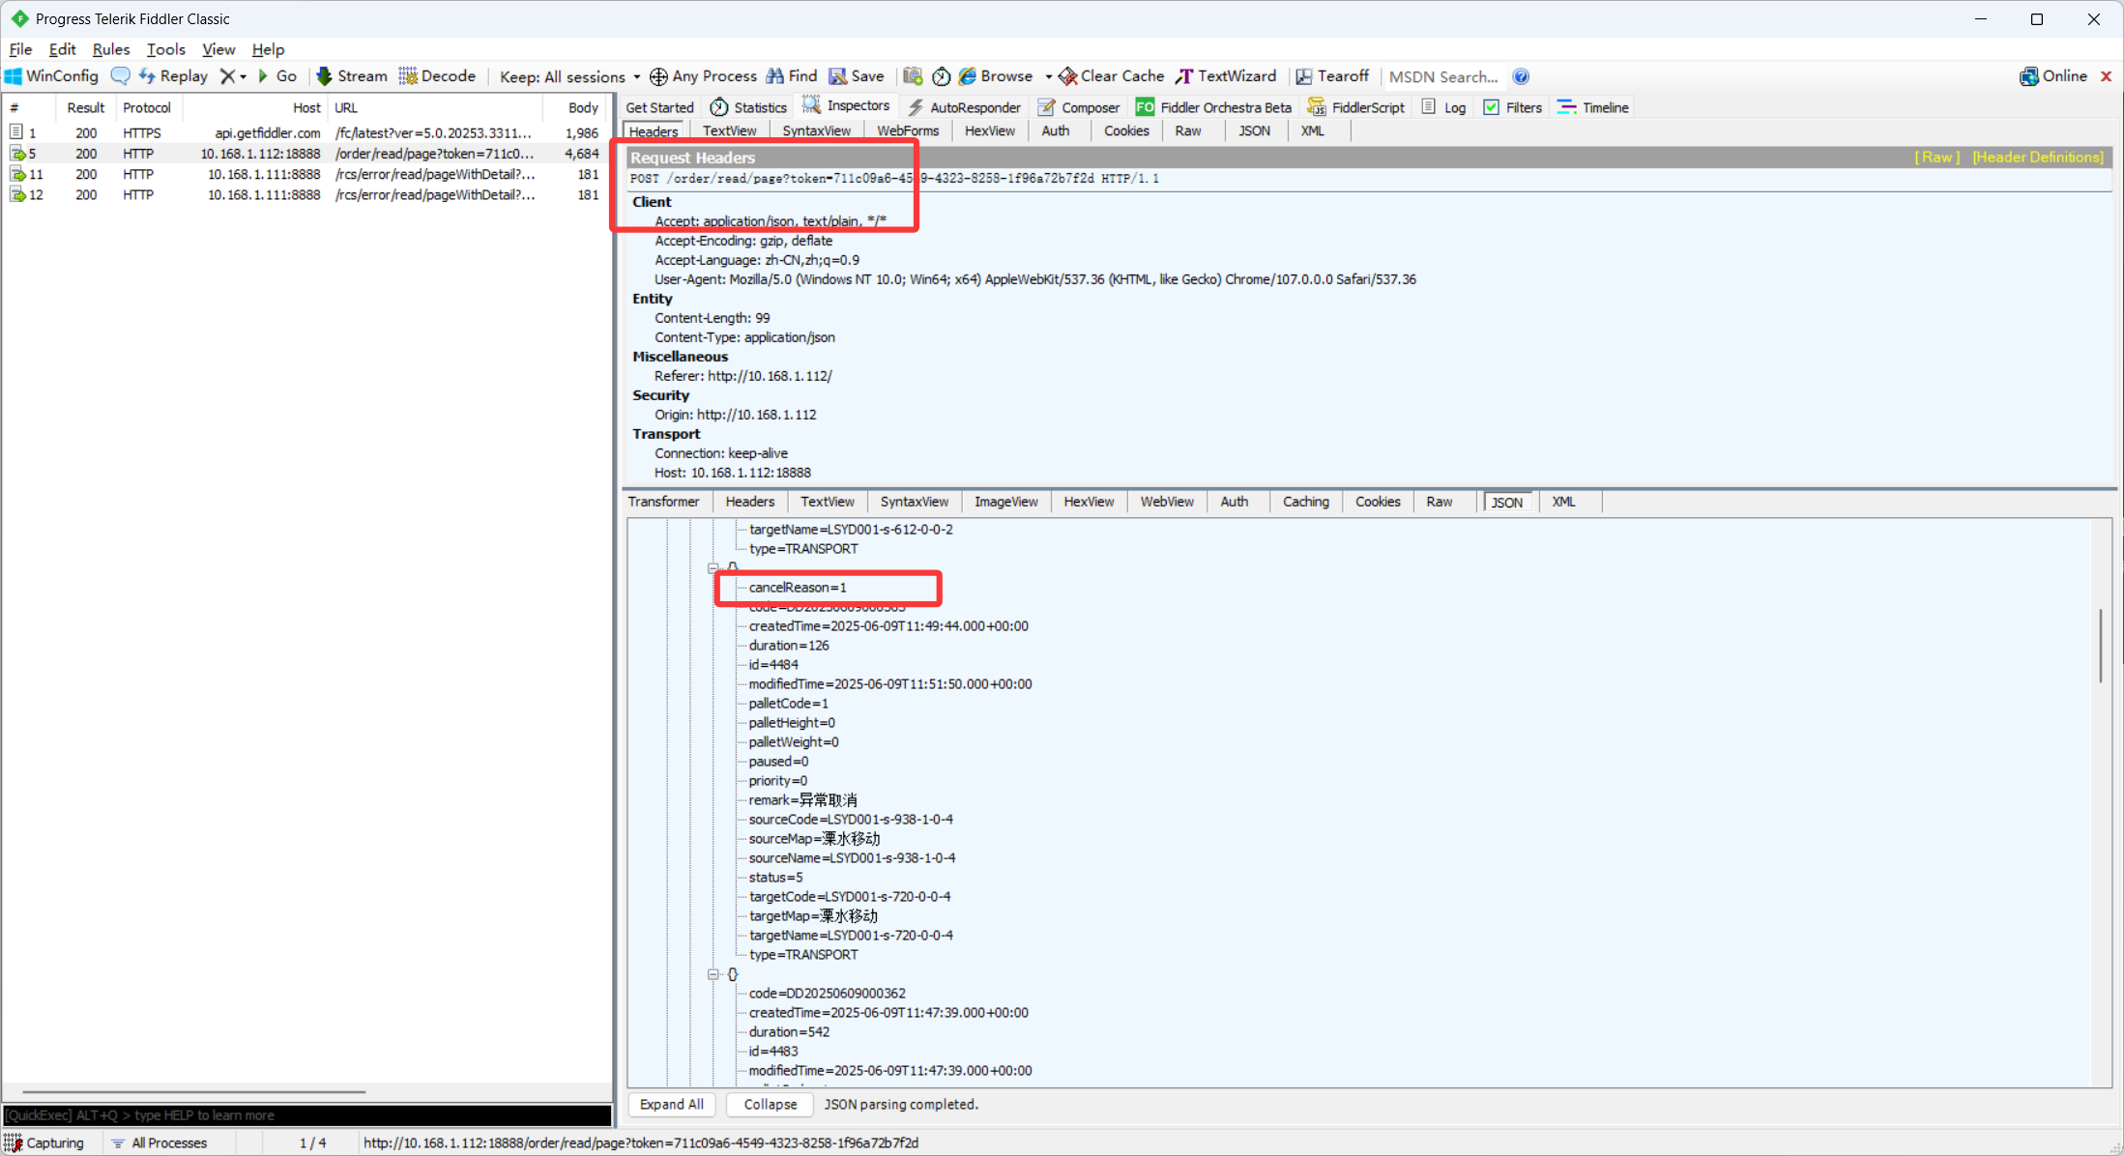Image resolution: width=2124 pixels, height=1156 pixels.
Task: Open the response Transformer tab
Action: [663, 502]
